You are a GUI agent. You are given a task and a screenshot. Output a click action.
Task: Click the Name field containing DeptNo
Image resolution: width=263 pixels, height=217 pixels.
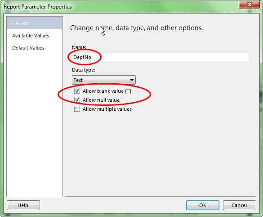(160, 58)
